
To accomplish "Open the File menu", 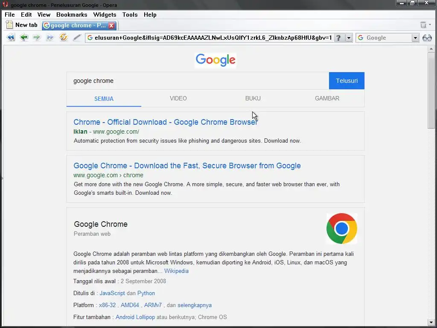I will (x=10, y=15).
